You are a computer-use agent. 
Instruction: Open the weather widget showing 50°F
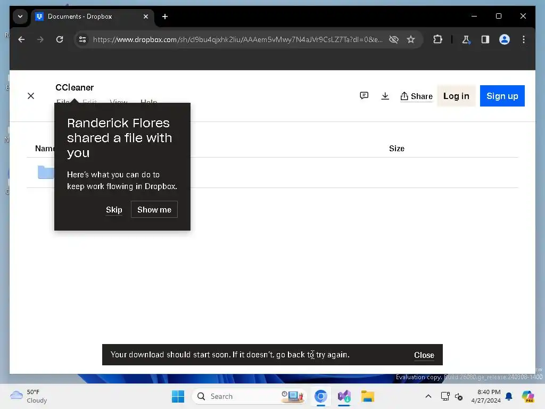[29, 396]
